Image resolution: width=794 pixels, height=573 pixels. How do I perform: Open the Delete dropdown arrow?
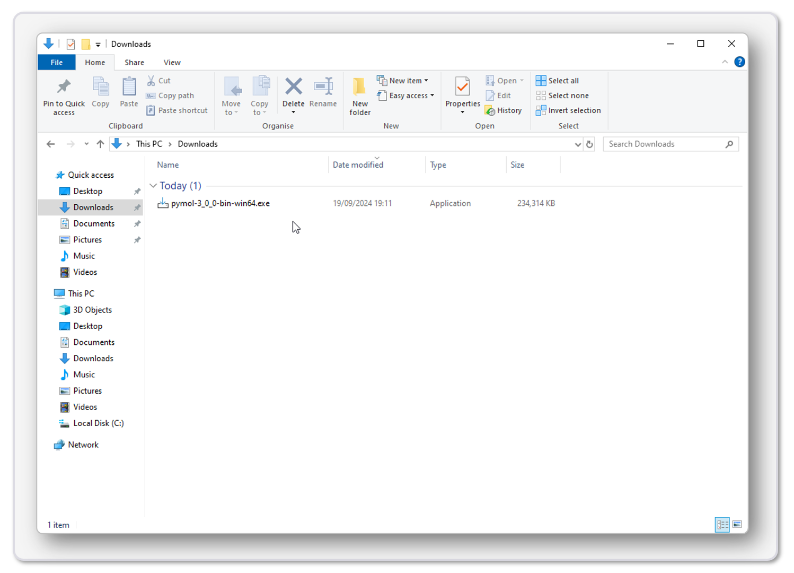pos(293,112)
